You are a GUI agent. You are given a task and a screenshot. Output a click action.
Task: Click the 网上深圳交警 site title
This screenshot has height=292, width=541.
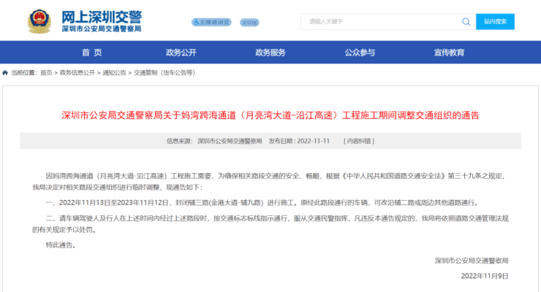coord(102,15)
